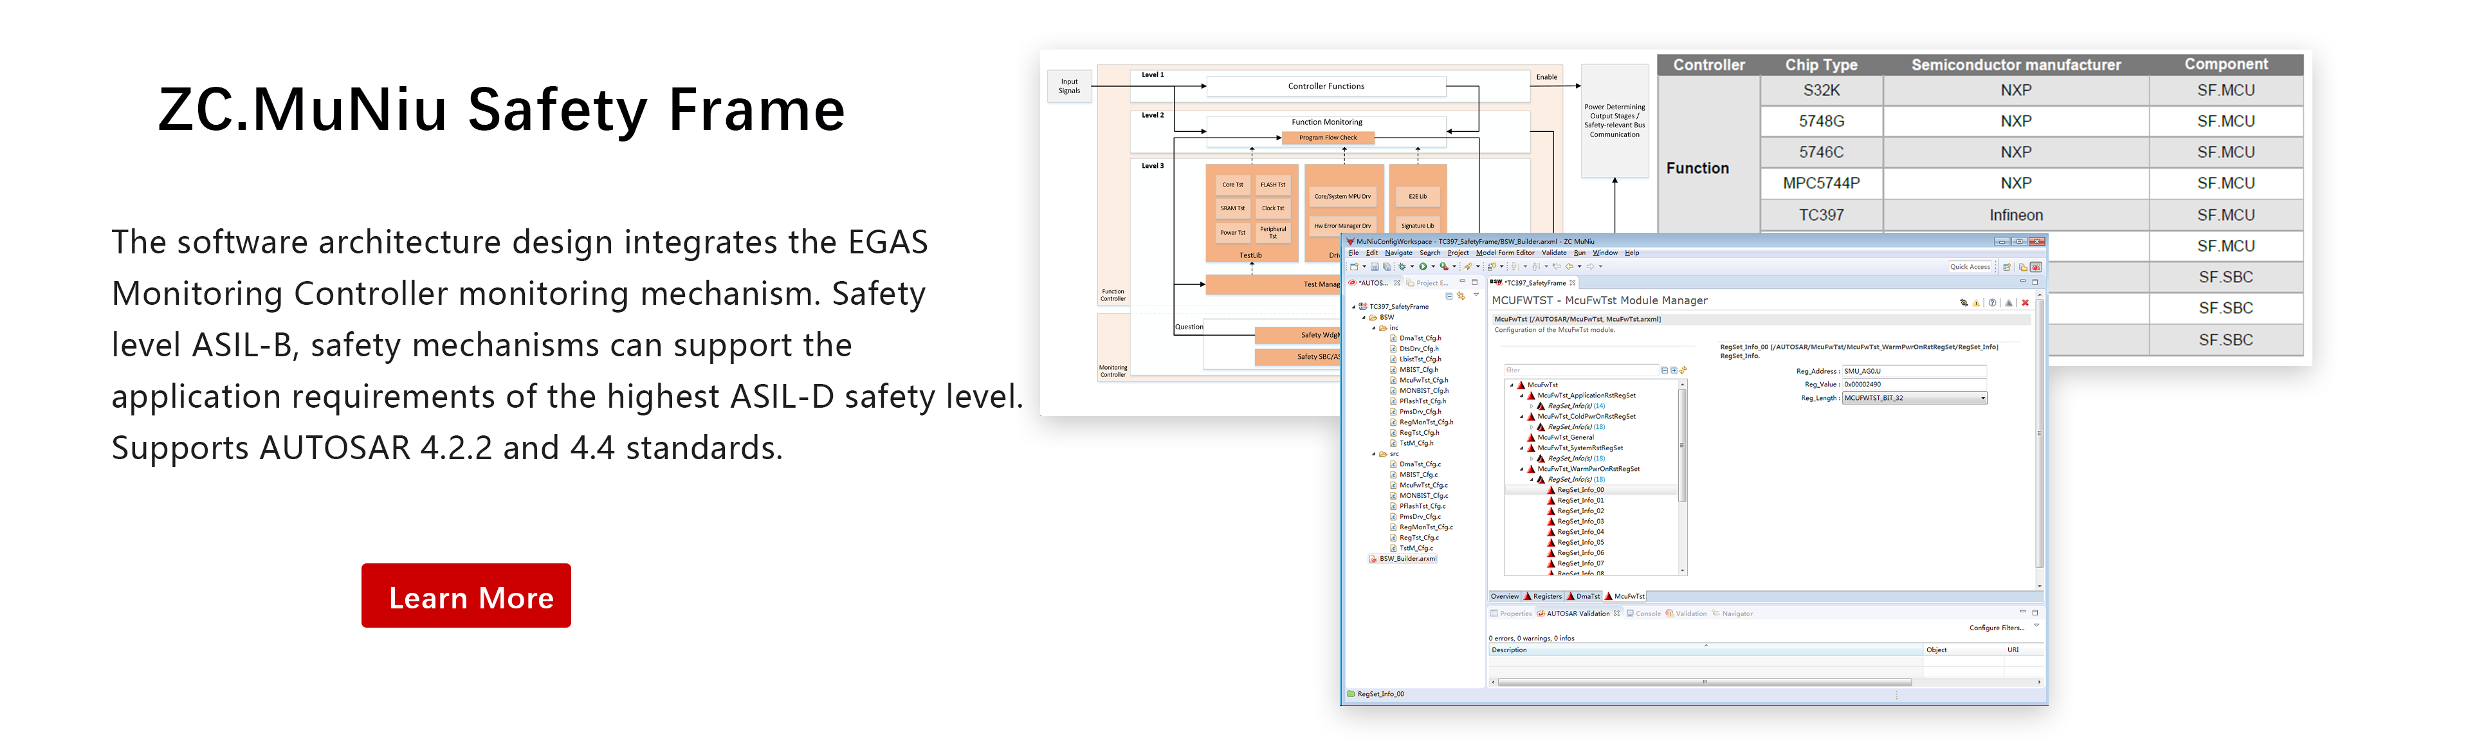
Task: Click the Reg_Value input field
Action: coord(1914,385)
